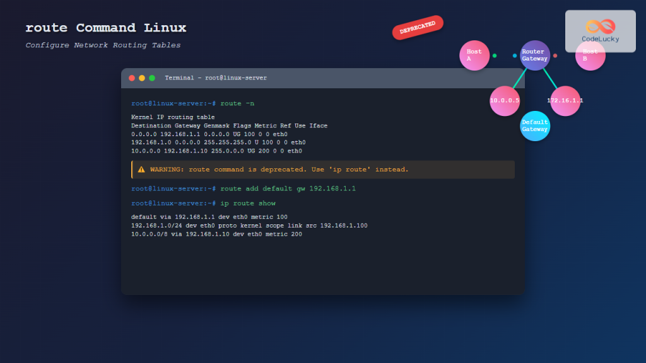Expand the green terminal window button
The height and width of the screenshot is (363, 646).
[x=151, y=78]
